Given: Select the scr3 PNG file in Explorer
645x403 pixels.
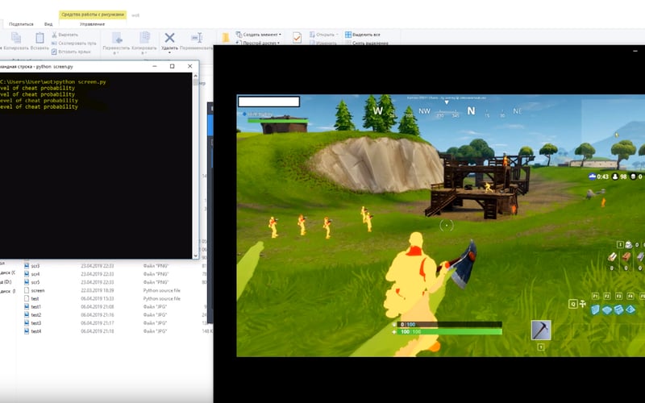Looking at the screenshot, I should [35, 266].
